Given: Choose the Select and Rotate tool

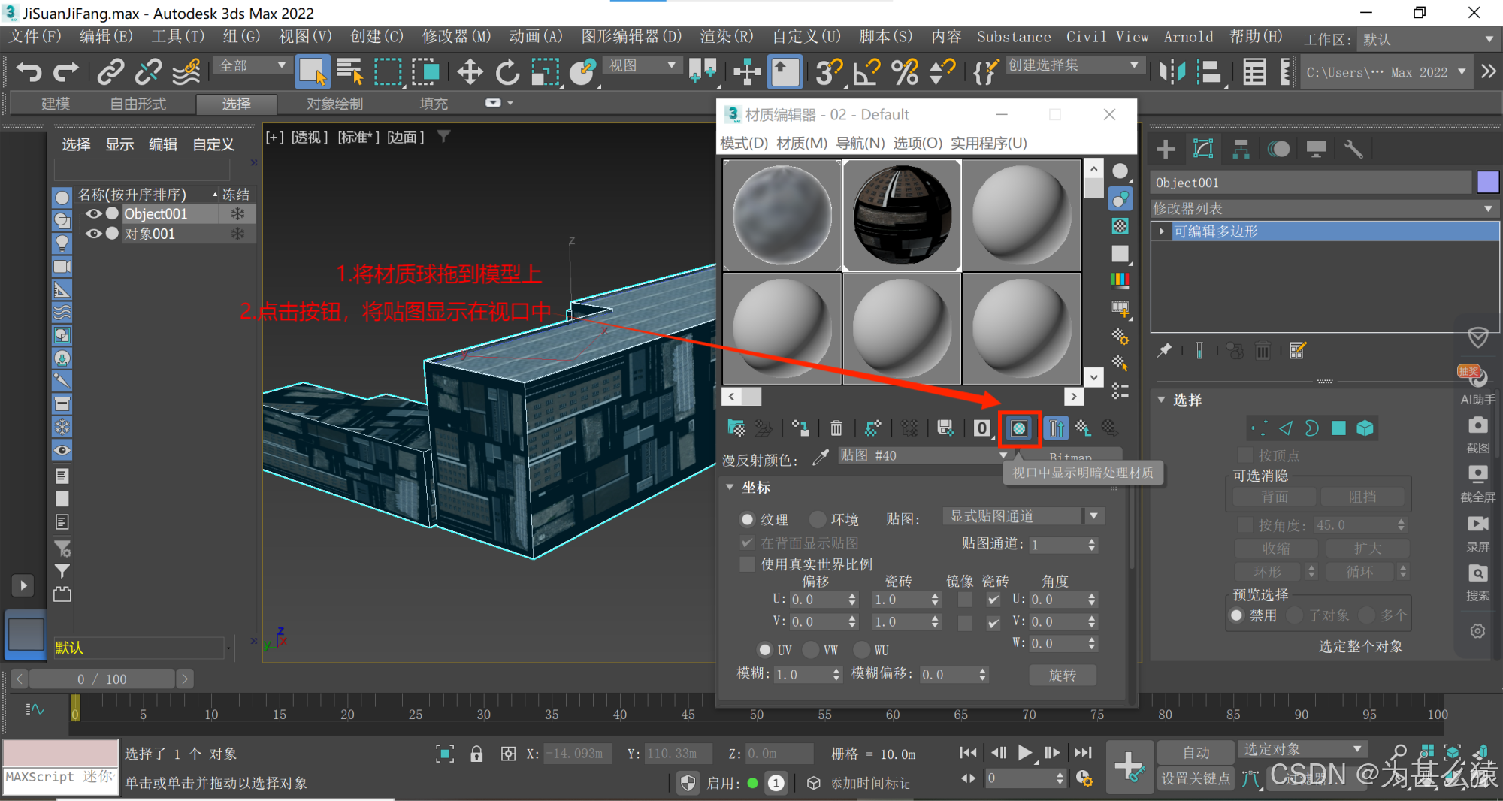Looking at the screenshot, I should (507, 72).
